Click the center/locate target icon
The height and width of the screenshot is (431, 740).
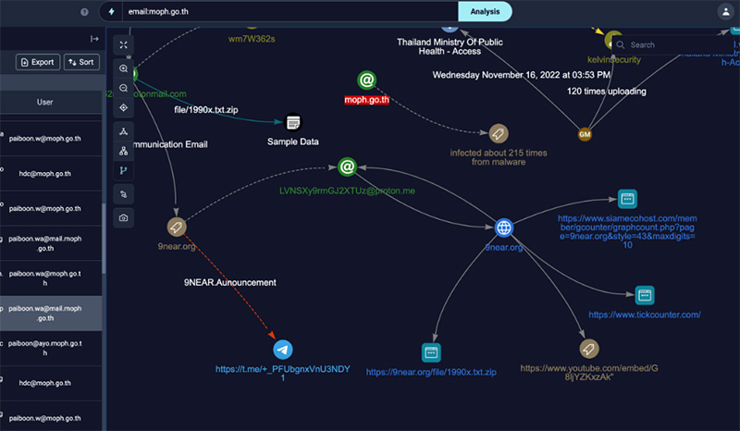click(x=124, y=107)
